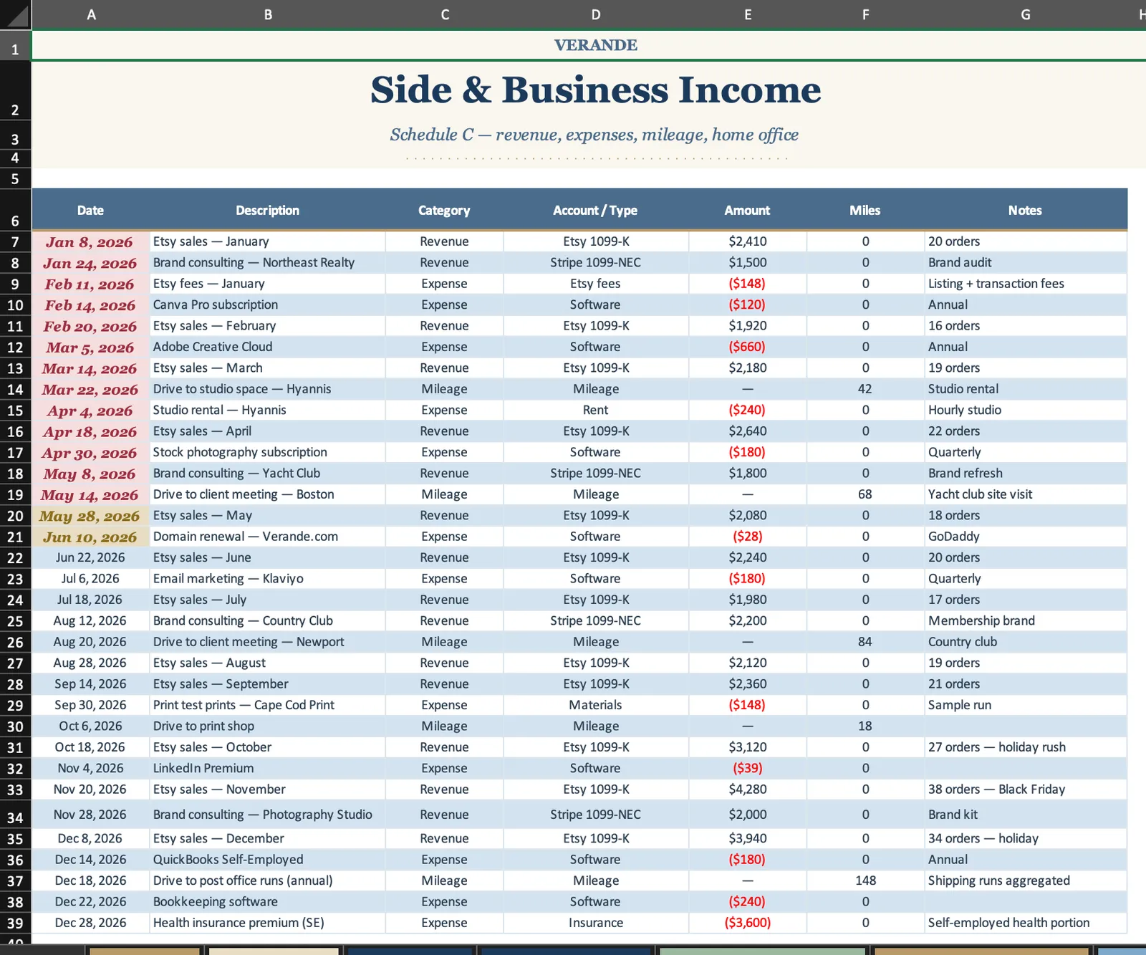Viewport: 1146px width, 955px height.
Task: Select Drive to studio space — Hyannis cell
Action: (268, 390)
